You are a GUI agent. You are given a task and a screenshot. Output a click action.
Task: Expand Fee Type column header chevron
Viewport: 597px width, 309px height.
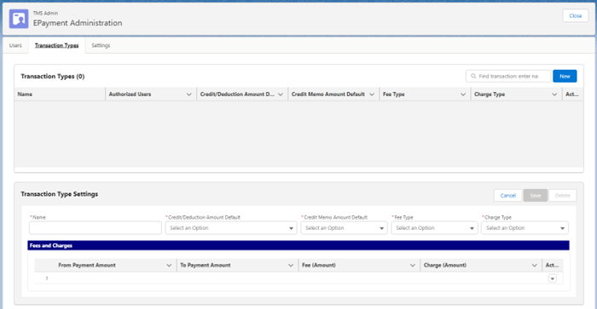[463, 94]
